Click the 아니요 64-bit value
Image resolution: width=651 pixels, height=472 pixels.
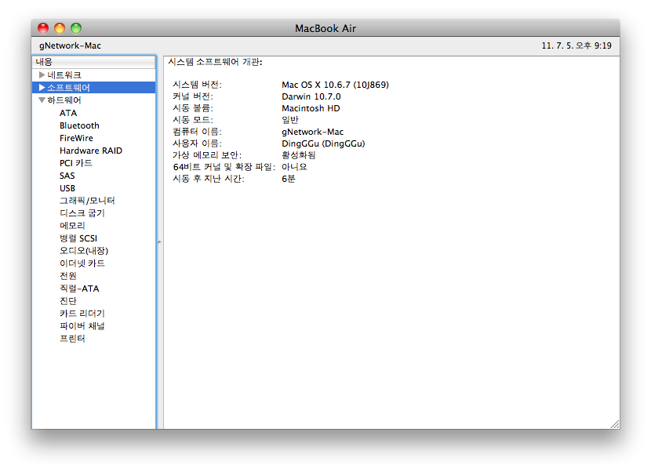point(294,167)
